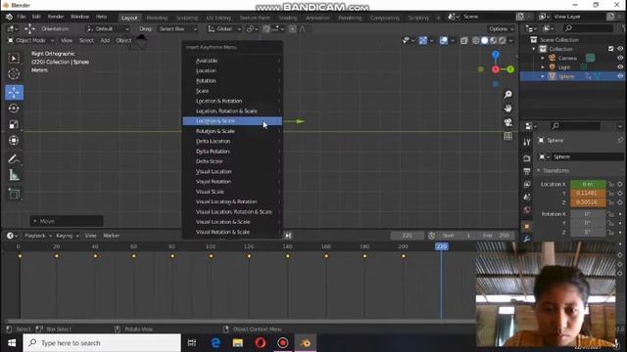Open Microsoft Edge from taskbar
Screen dimensions: 627x352
tap(216, 343)
